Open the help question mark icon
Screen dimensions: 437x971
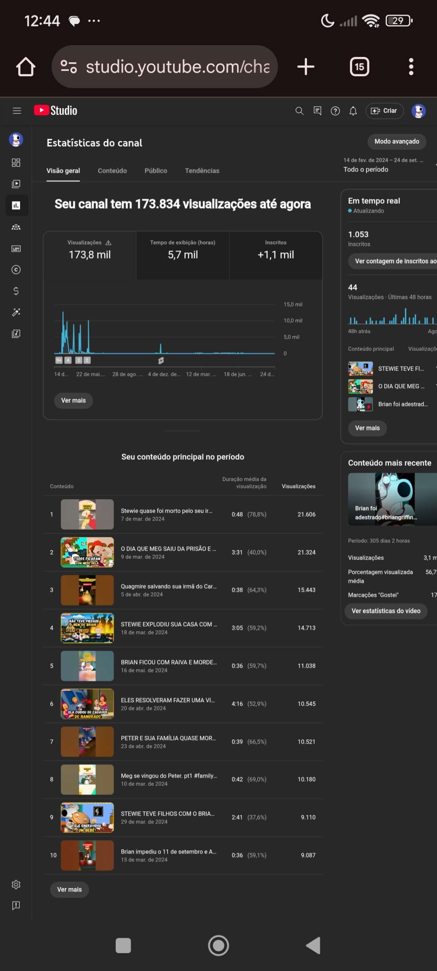(335, 111)
